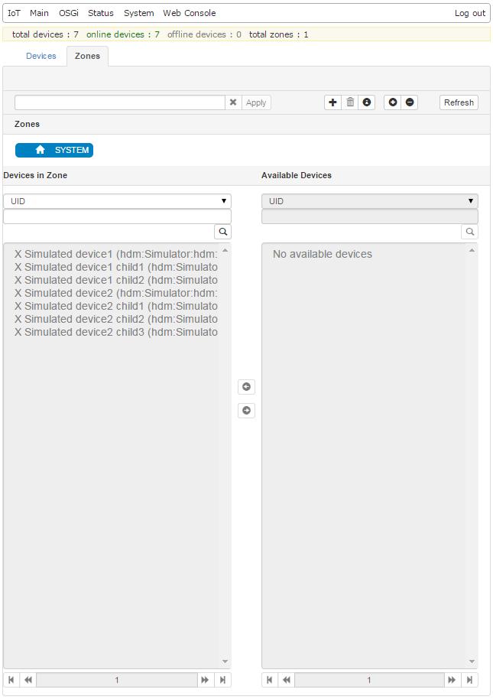Click the trash icon to delete zone
Viewport: 493px width, 699px height.
[x=350, y=102]
